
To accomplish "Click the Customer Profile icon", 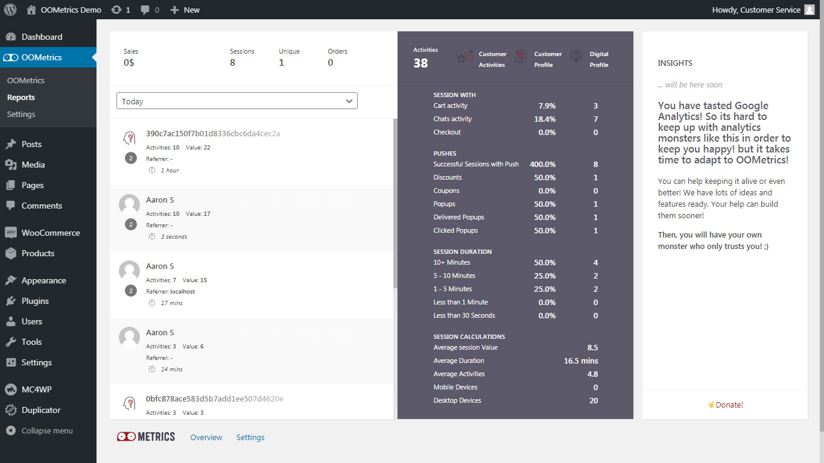I will pos(521,56).
